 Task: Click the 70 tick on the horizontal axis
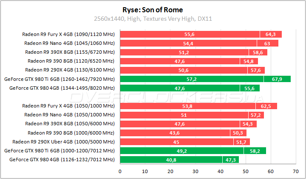[x=296, y=171]
